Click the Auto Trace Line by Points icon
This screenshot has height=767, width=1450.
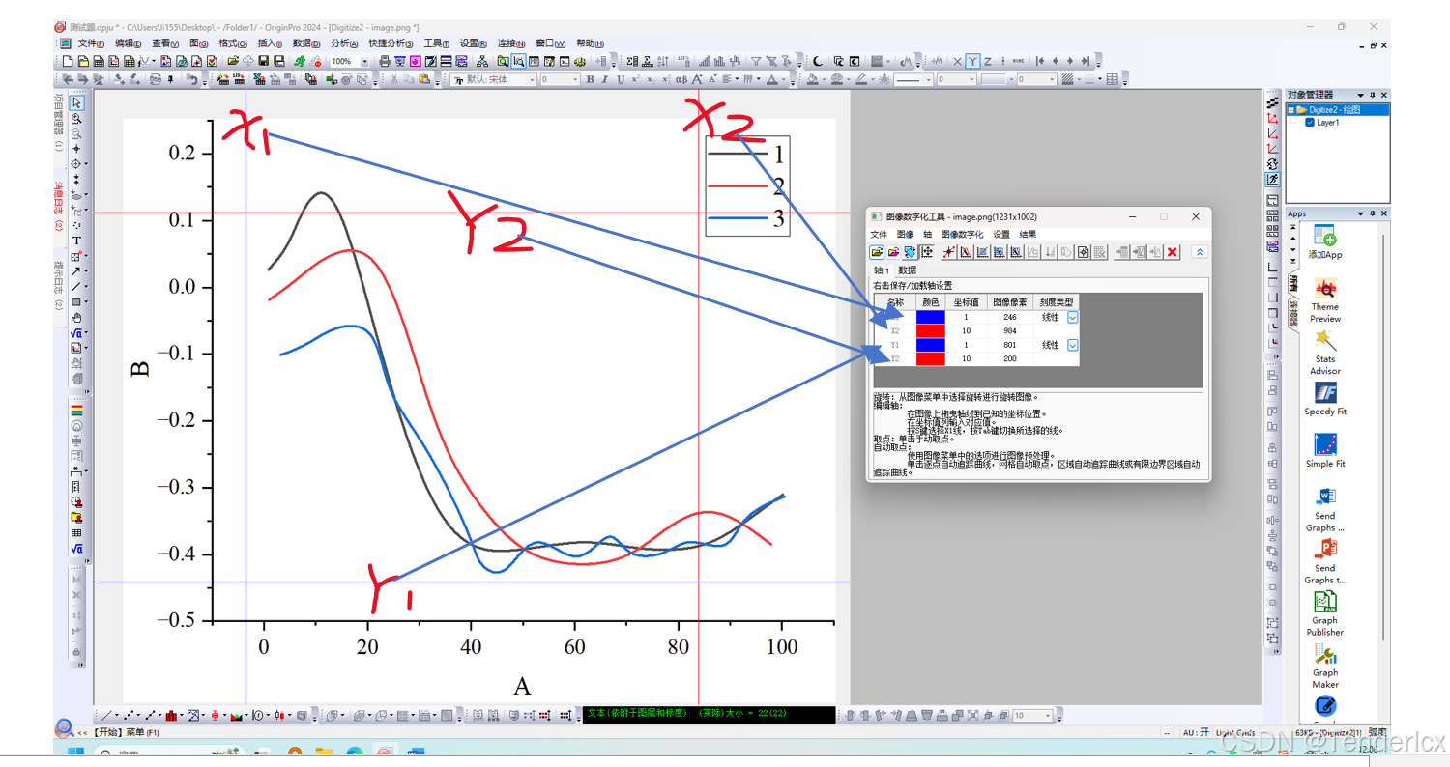(x=966, y=252)
